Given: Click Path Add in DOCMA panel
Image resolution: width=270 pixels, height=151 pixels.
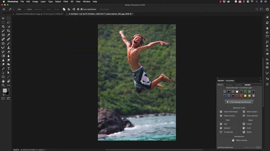Looking at the screenshot, I should 224,124.
